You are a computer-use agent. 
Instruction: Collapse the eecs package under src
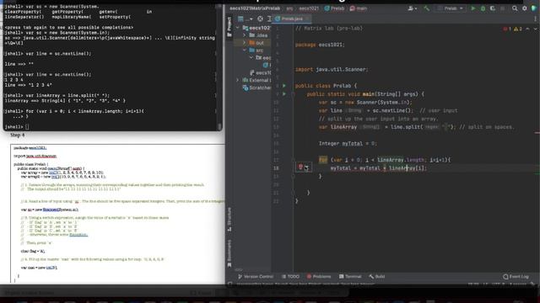pos(251,57)
